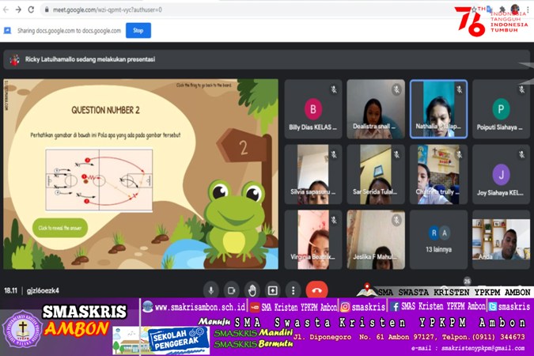Click the browser forward arrow
Image resolution: width=534 pixels, height=356 pixels.
click(x=18, y=9)
